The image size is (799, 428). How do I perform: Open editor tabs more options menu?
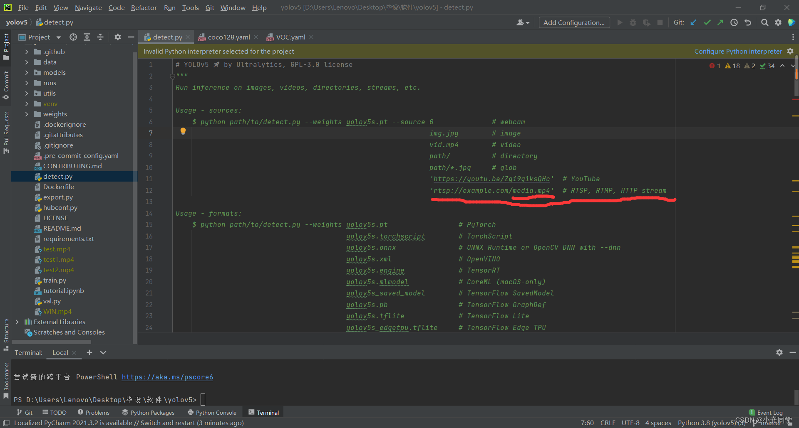(x=793, y=37)
